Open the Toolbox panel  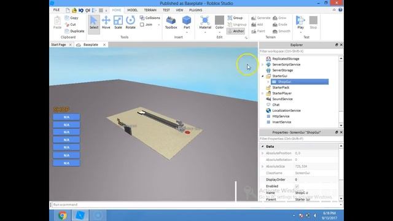coord(171,23)
